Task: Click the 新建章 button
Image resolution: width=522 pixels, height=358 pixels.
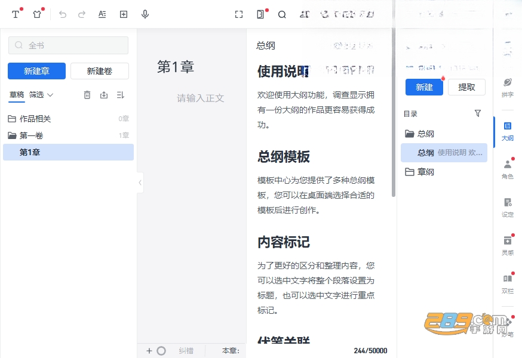Action: pos(36,71)
